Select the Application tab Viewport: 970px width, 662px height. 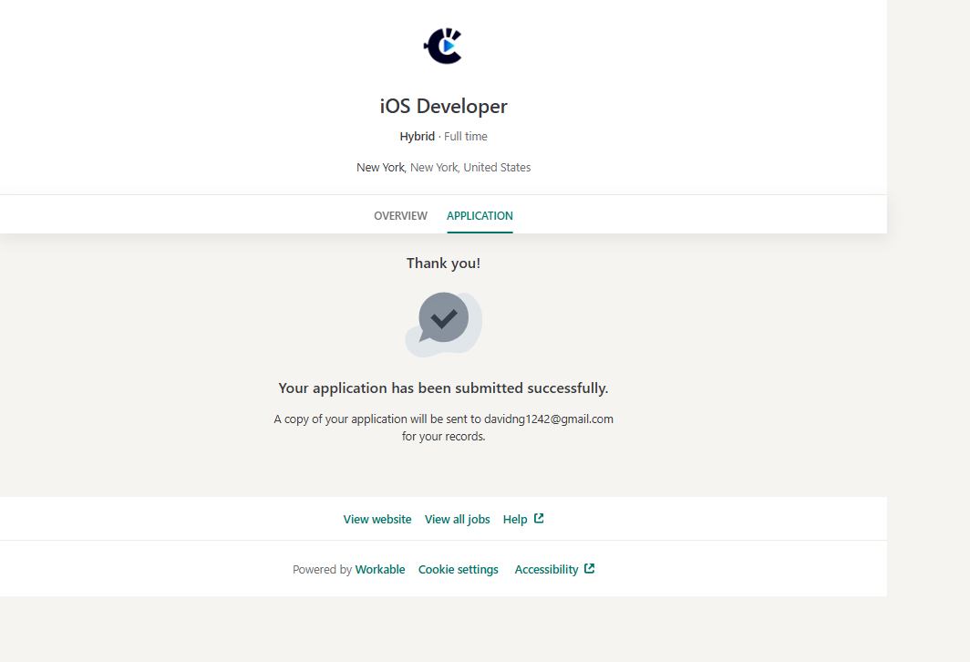point(480,216)
